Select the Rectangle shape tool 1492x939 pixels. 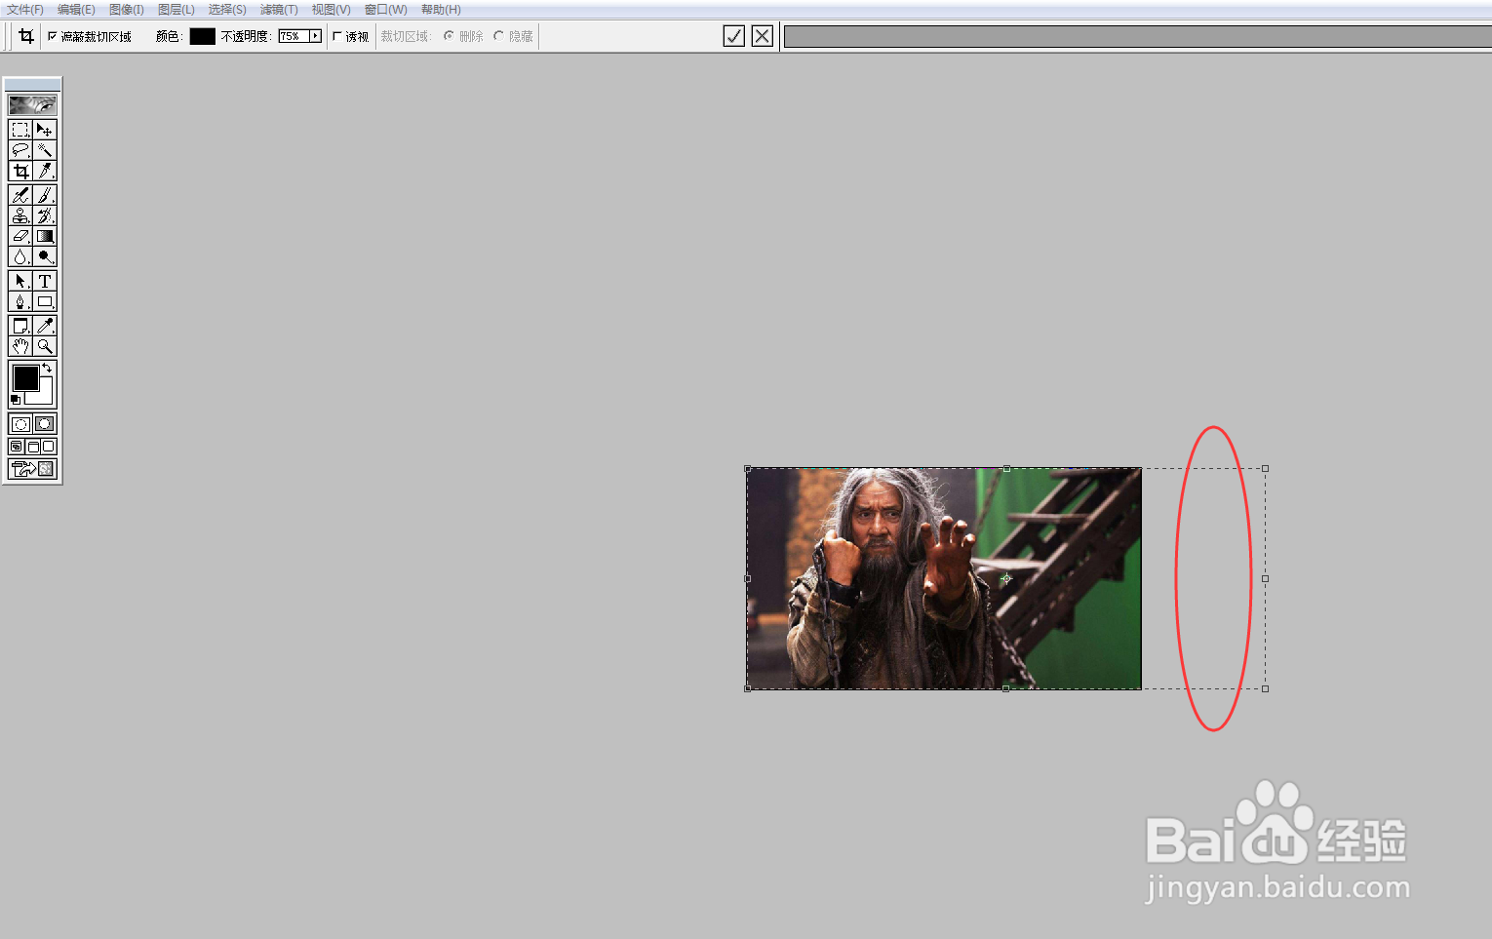click(x=45, y=301)
